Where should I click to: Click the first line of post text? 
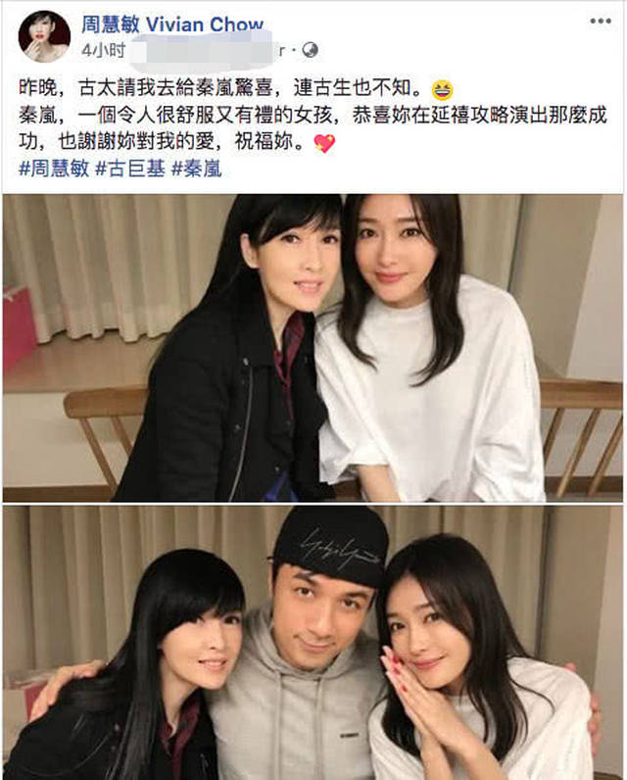coord(236,89)
